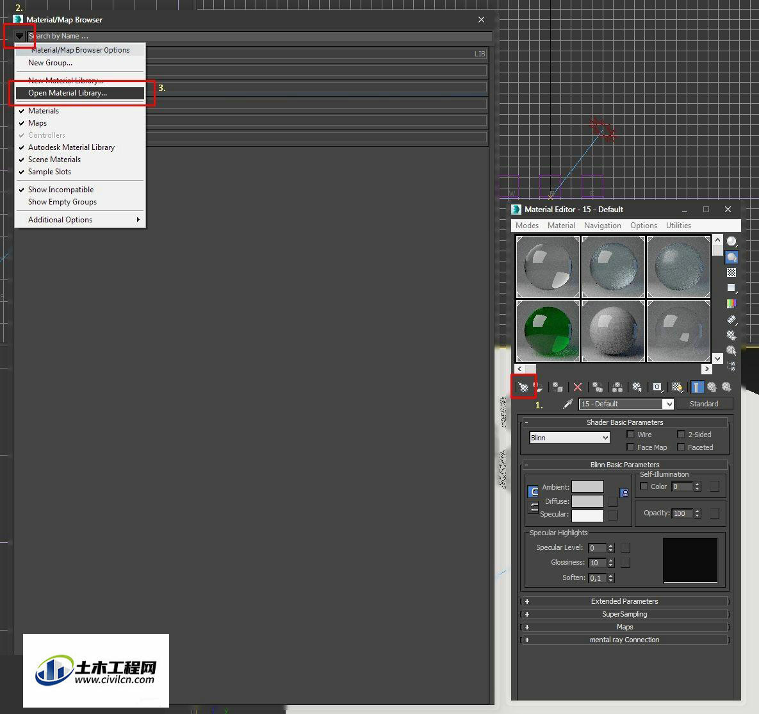Open the Options menu in Material Editor
The image size is (759, 714).
point(644,226)
